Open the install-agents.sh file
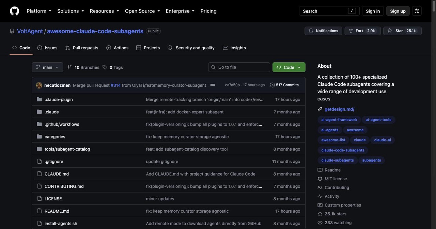Screen dimensions: 436x229 (x=61, y=224)
